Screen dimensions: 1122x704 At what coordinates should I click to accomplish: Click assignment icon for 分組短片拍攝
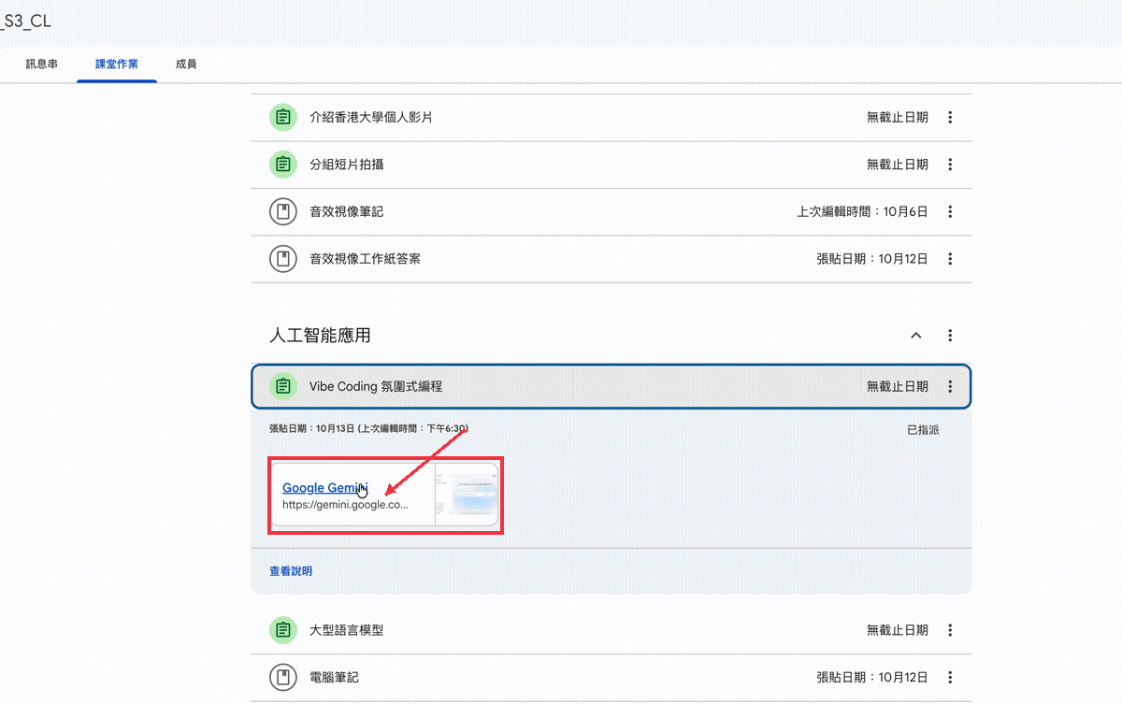282,165
